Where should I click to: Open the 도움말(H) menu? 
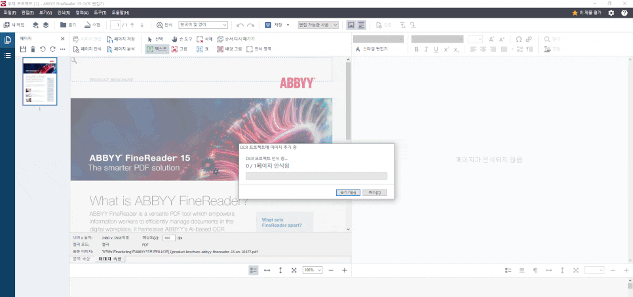pos(121,13)
